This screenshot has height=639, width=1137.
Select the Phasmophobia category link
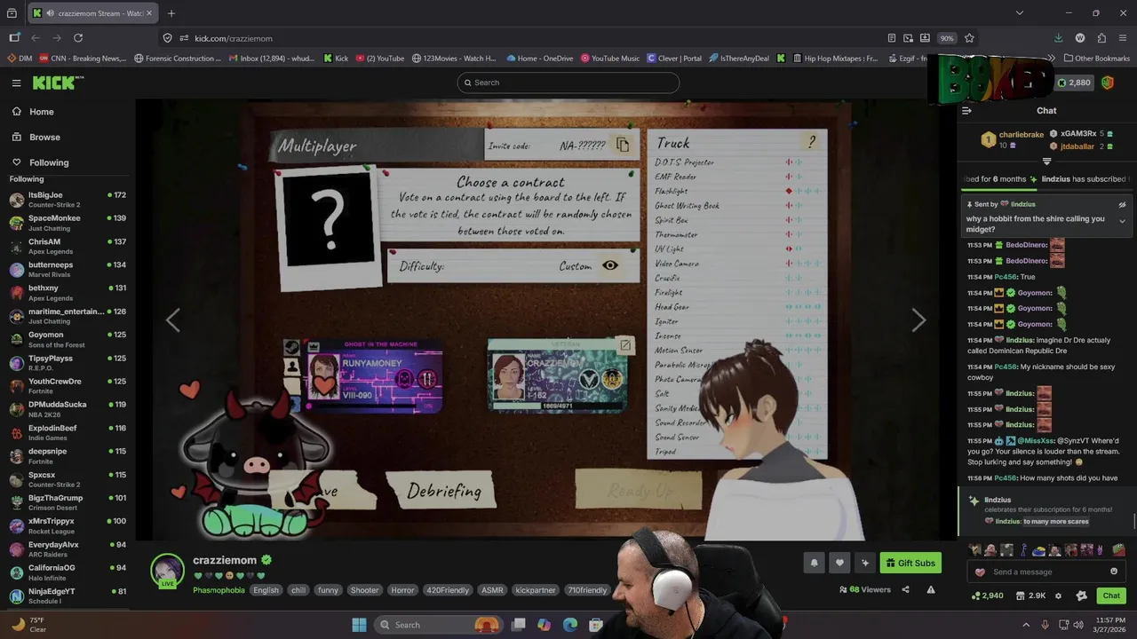[219, 590]
